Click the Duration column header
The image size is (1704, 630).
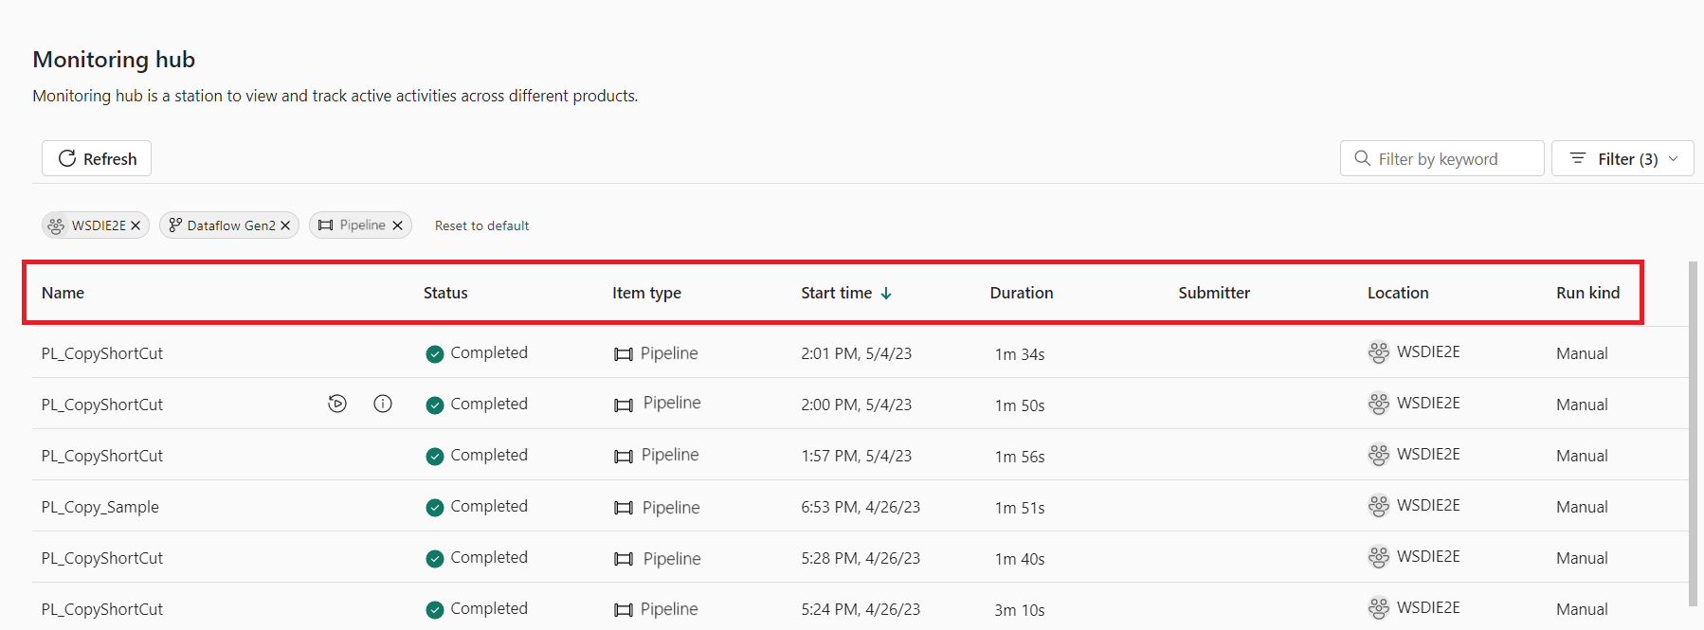pyautogui.click(x=1021, y=293)
